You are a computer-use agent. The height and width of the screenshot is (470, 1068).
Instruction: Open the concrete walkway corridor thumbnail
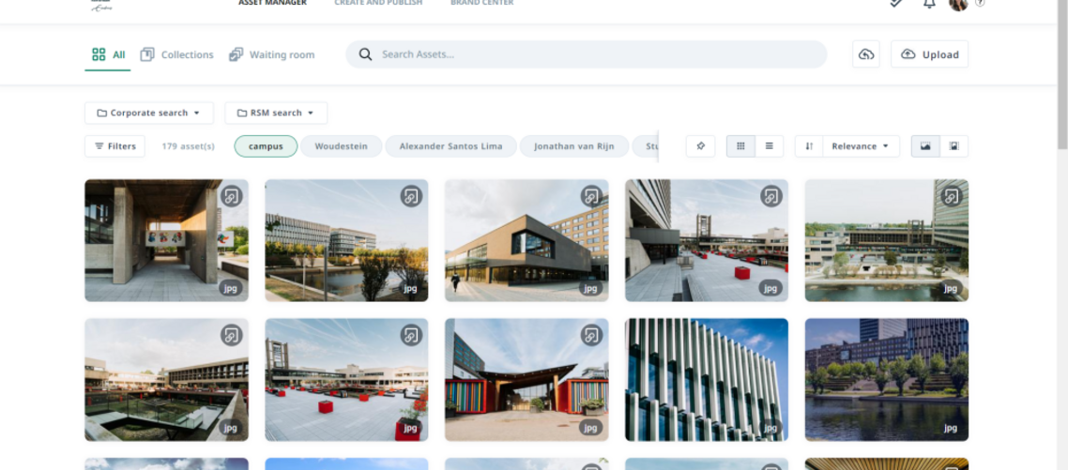tap(166, 240)
